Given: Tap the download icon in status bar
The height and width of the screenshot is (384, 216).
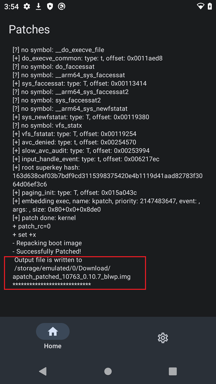Looking at the screenshot, I should tap(38, 6).
